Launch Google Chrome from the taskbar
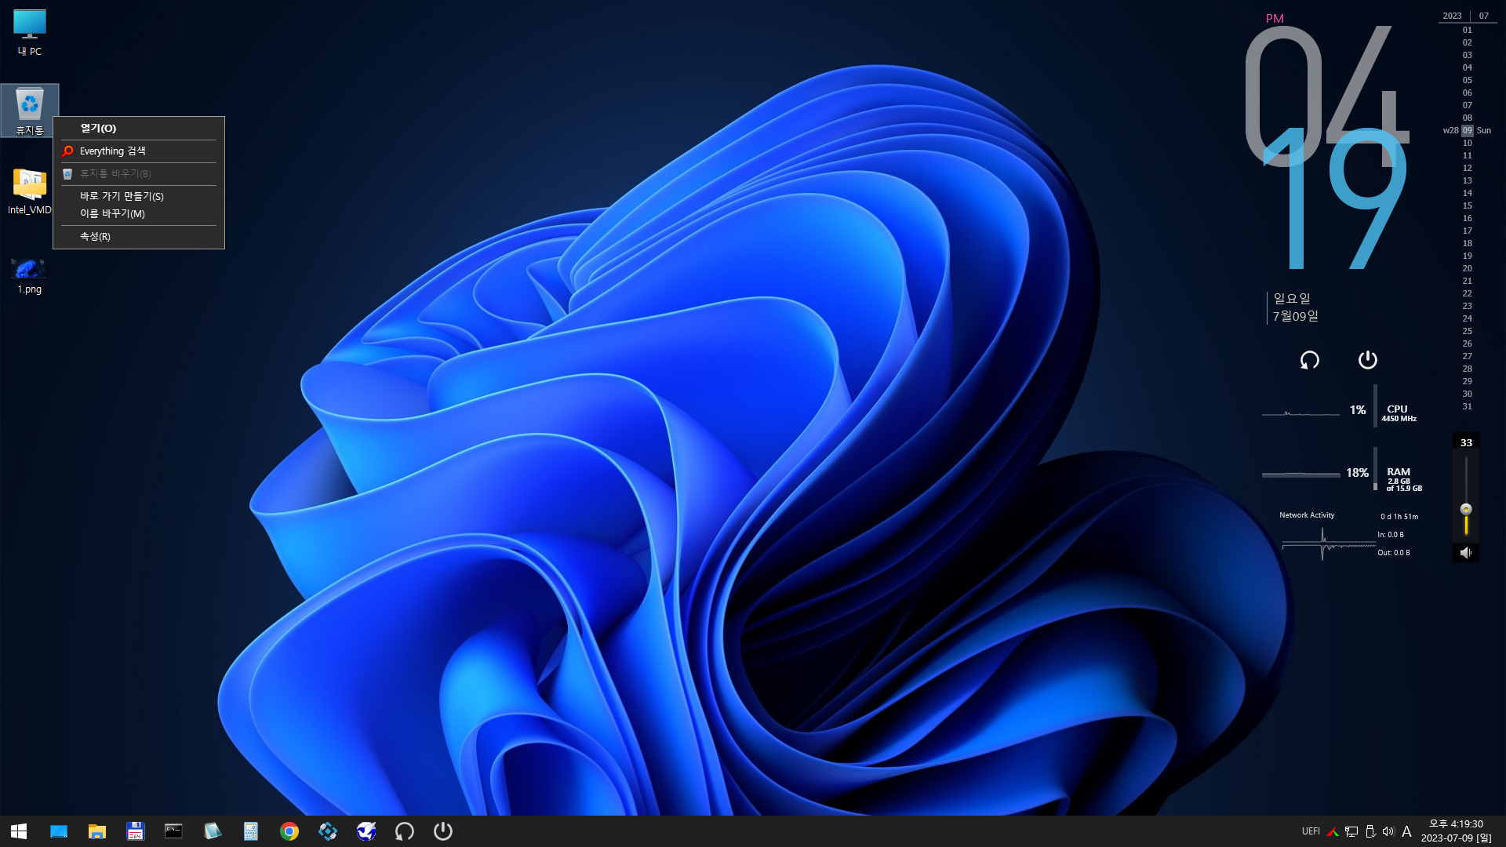The width and height of the screenshot is (1506, 847). (x=289, y=831)
